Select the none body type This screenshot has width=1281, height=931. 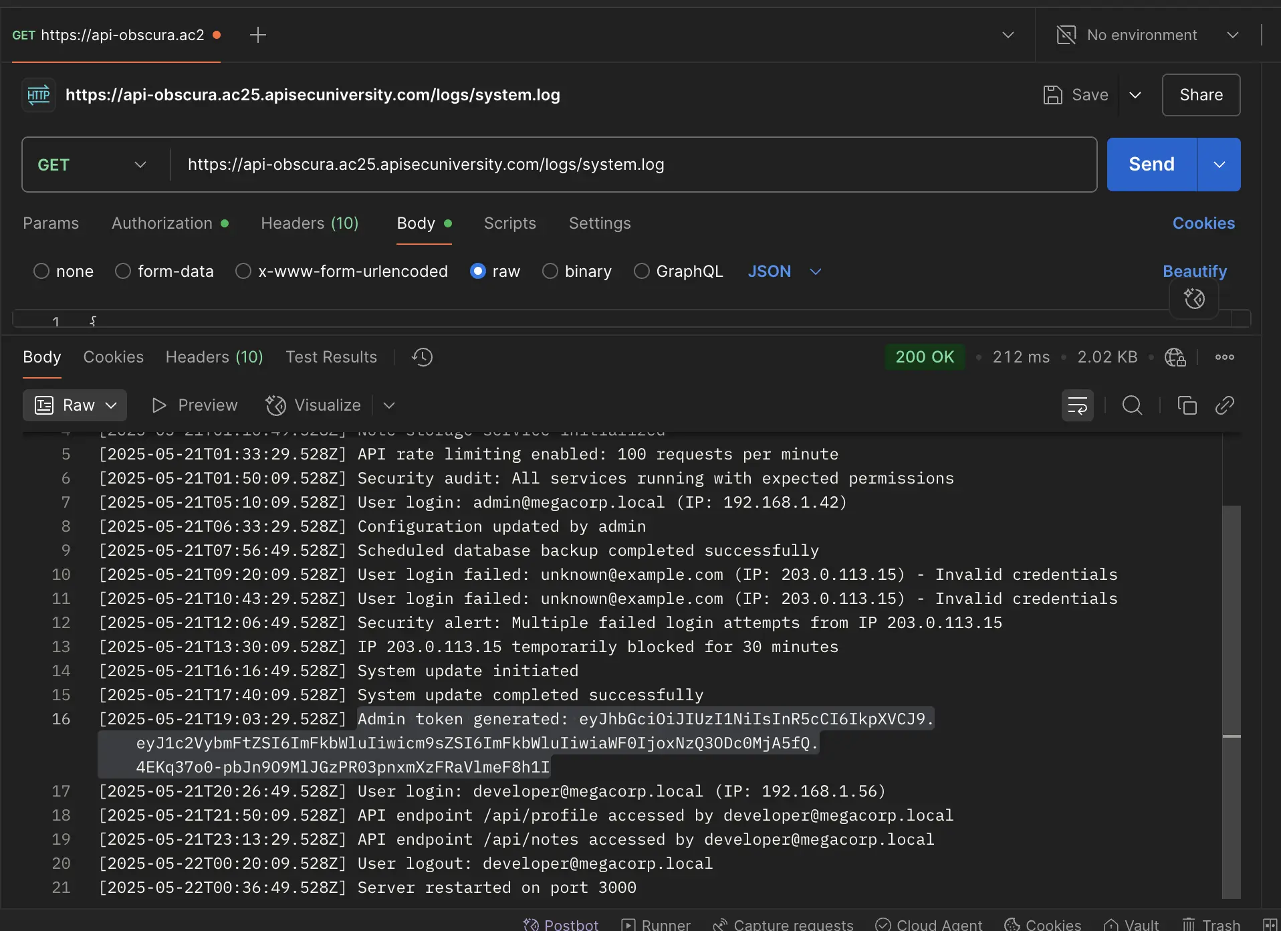(41, 272)
